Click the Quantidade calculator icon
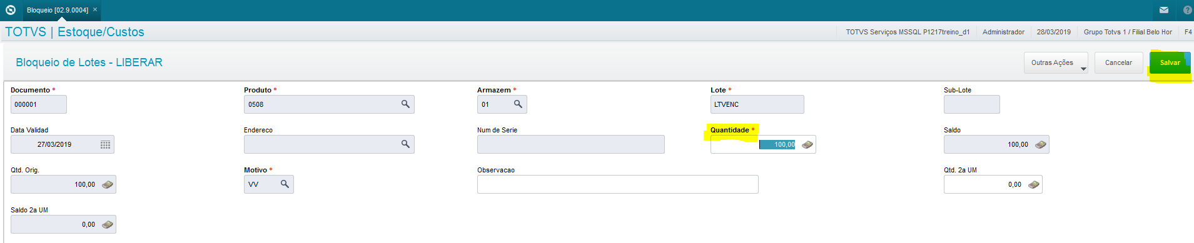Screen dimensions: 1194x243 point(807,144)
